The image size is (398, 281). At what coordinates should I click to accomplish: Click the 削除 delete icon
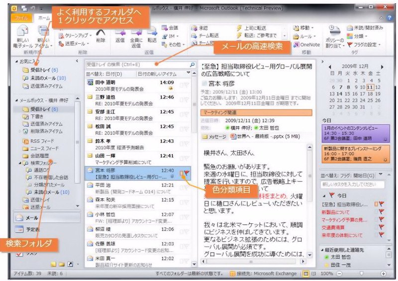click(101, 32)
